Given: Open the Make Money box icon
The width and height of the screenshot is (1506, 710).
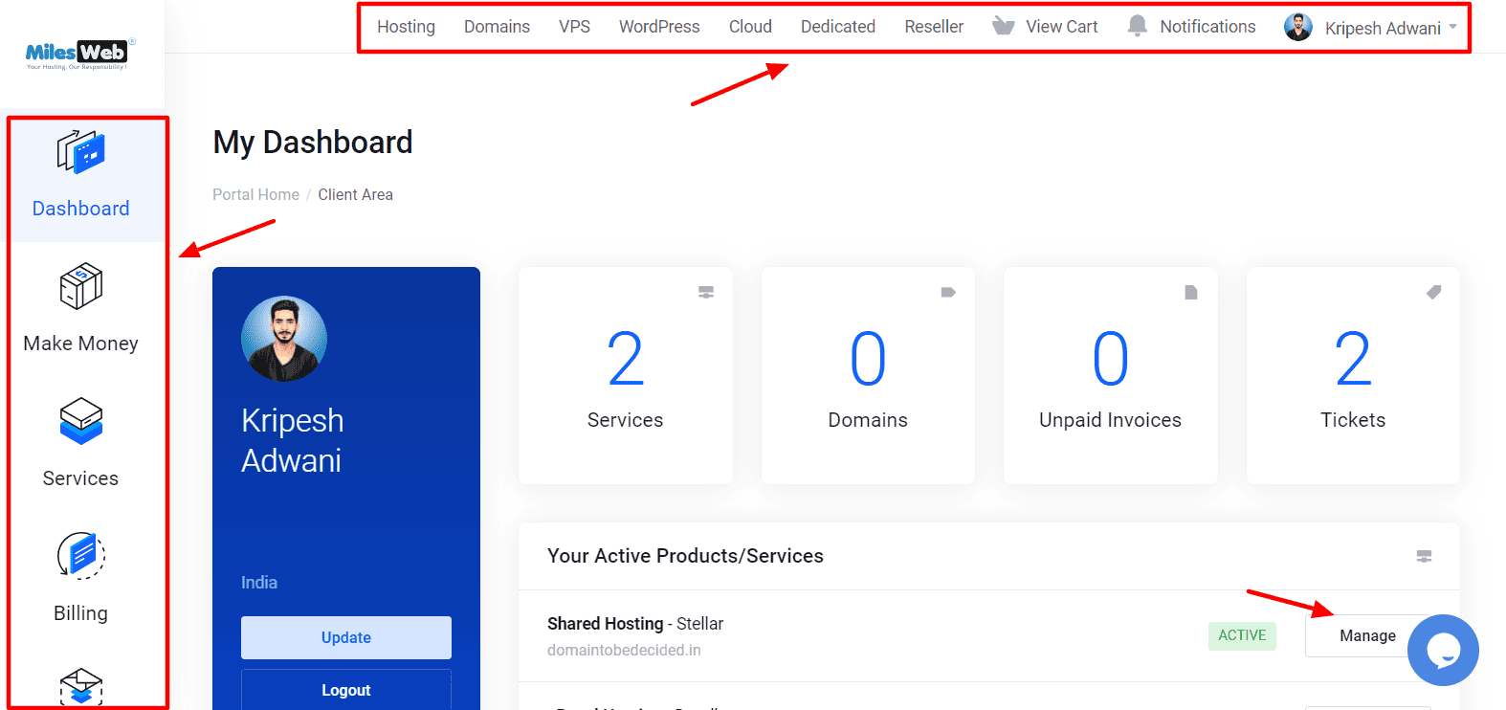Looking at the screenshot, I should pyautogui.click(x=80, y=286).
